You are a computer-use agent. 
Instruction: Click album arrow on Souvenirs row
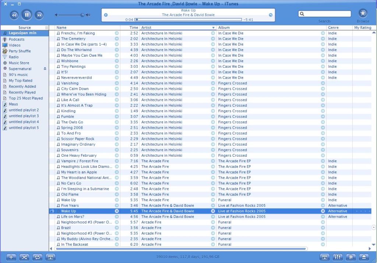click(323, 150)
